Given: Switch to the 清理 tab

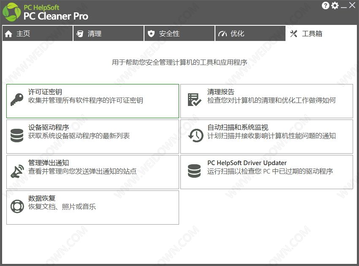Looking at the screenshot, I should 109,33.
